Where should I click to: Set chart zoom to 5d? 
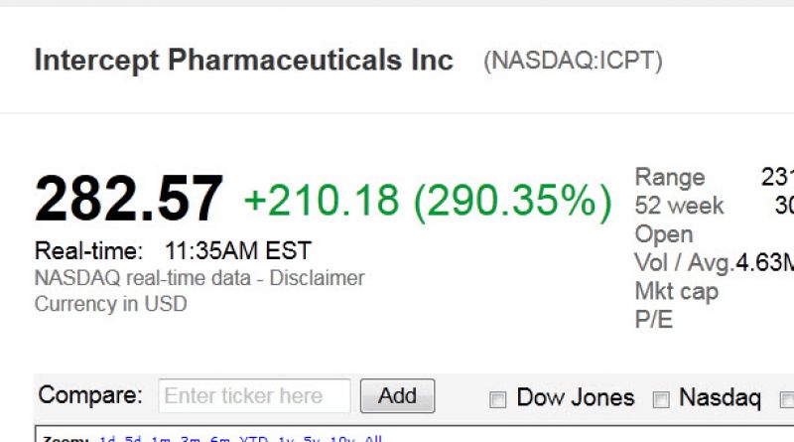(133, 438)
